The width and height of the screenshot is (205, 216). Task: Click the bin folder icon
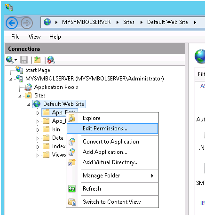coord(46,129)
